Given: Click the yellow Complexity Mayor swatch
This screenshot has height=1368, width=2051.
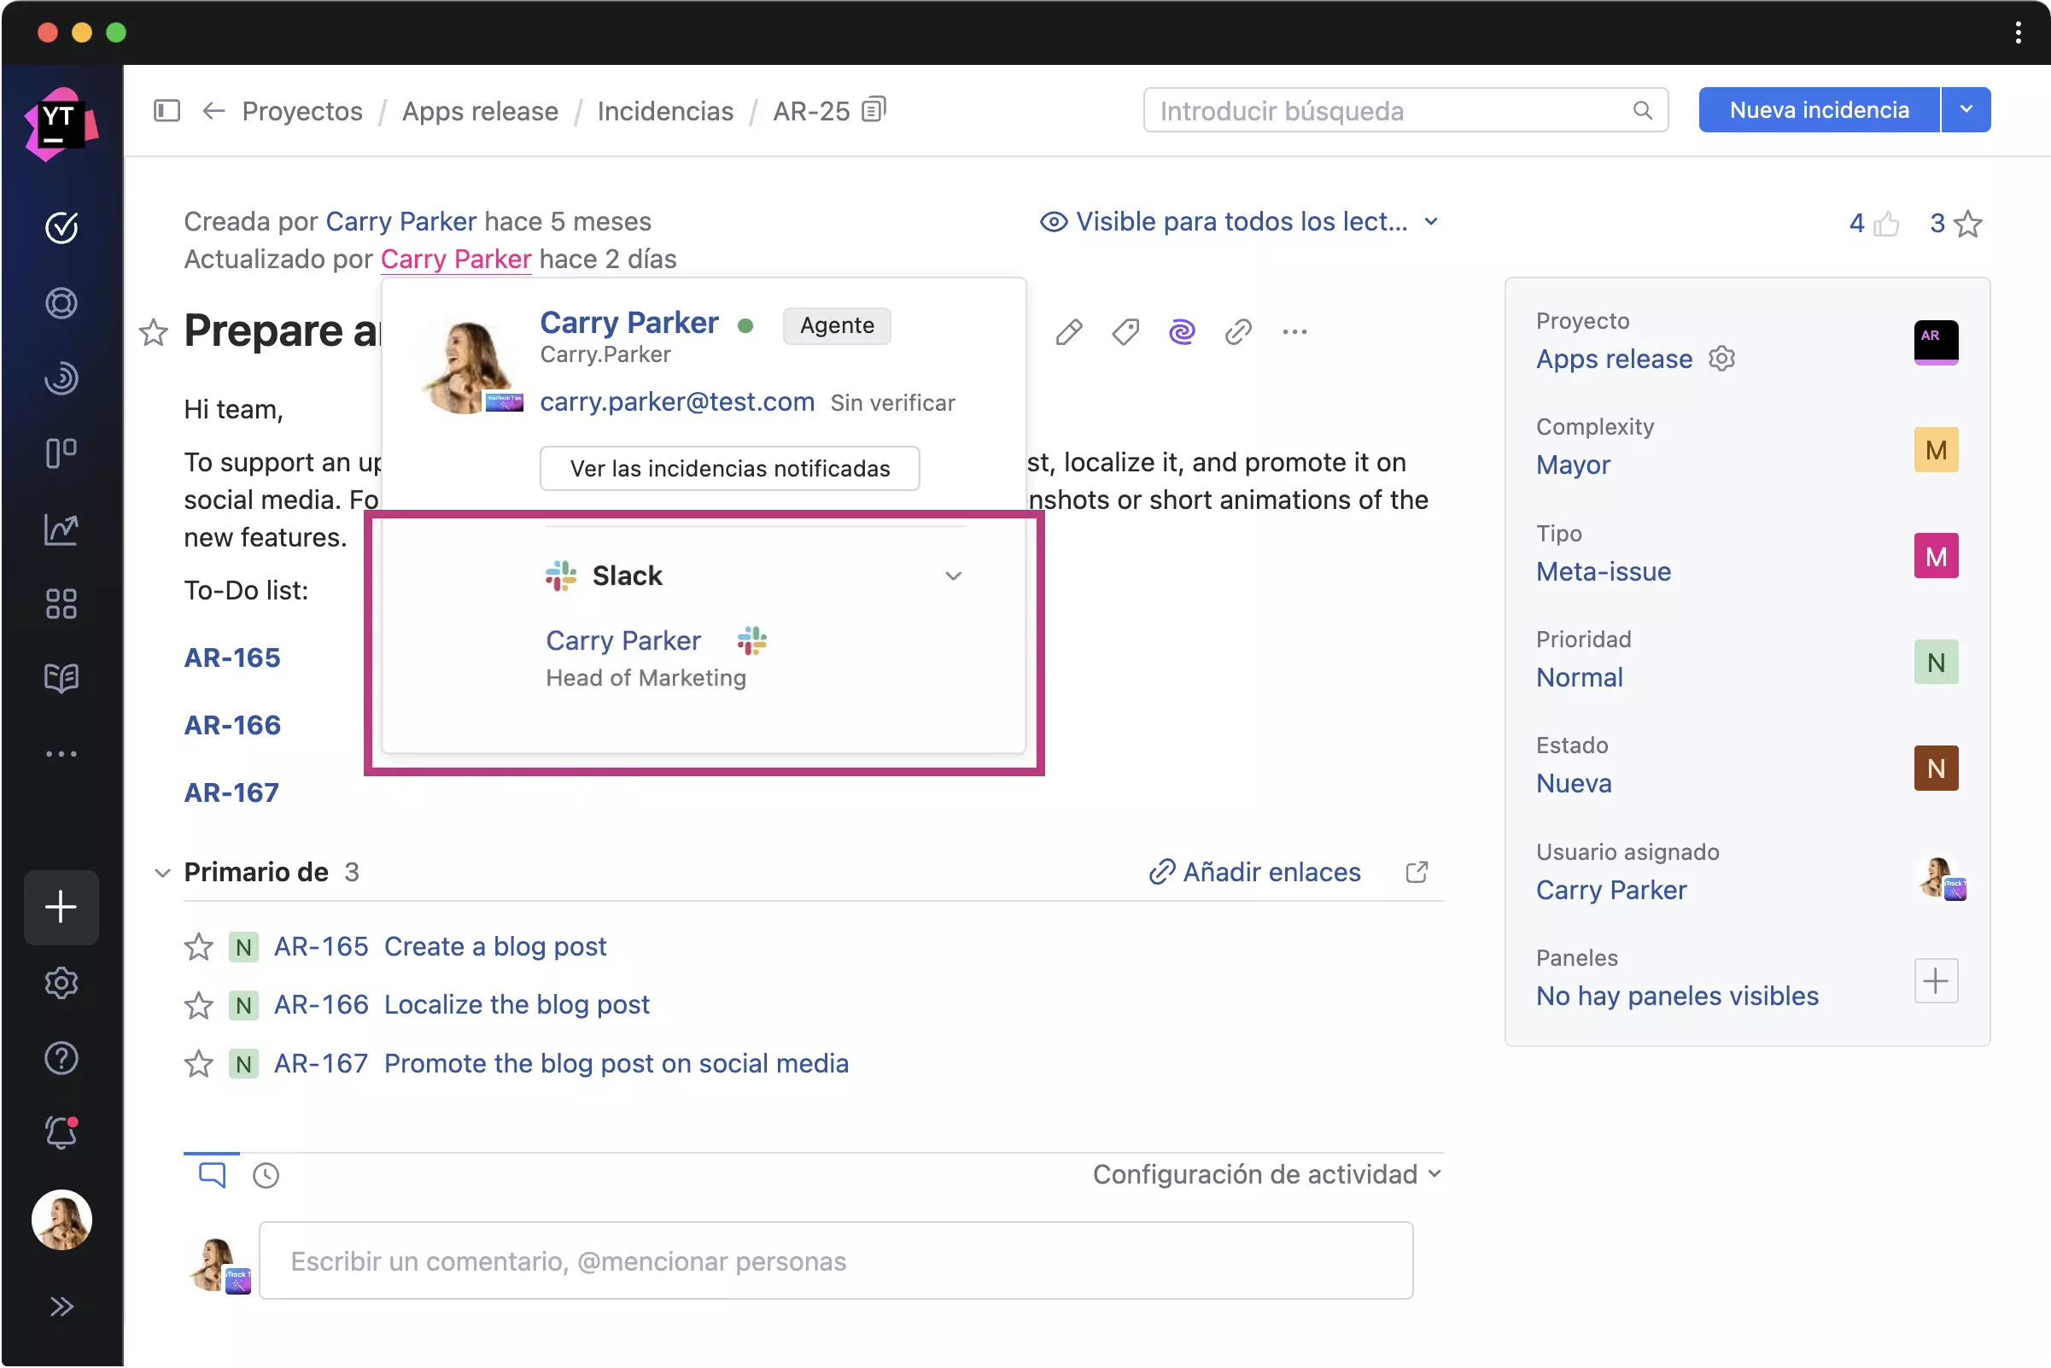Looking at the screenshot, I should (1935, 450).
